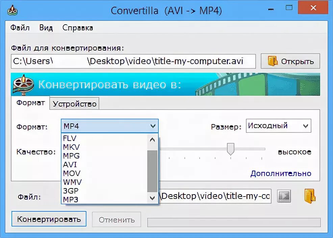333x238 pixels.
Task: Select MP3 in the format list
Action: click(x=104, y=200)
